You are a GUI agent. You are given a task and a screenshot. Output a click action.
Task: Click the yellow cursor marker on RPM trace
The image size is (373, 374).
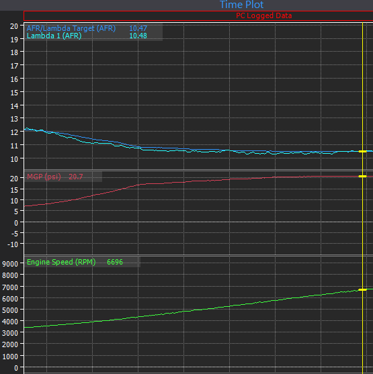[362, 289]
